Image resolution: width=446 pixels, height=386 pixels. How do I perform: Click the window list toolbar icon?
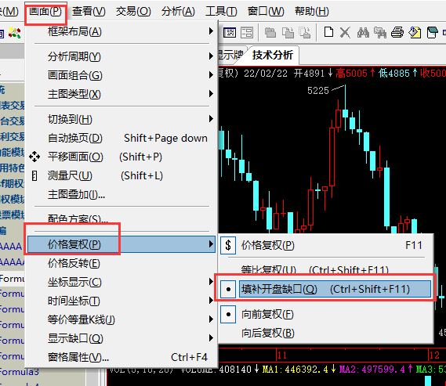point(229,33)
